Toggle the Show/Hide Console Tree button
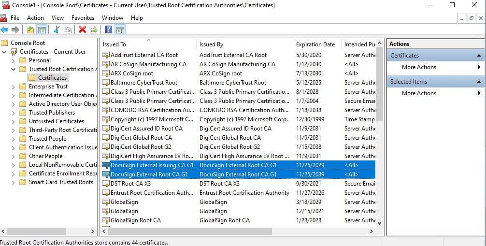Viewport: 486px width, 246px height. [x=42, y=30]
